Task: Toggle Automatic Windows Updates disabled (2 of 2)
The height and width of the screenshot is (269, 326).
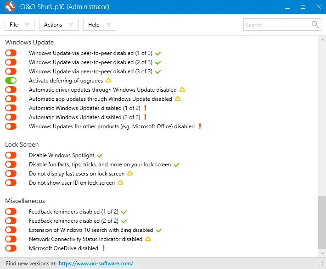Action: (11, 117)
